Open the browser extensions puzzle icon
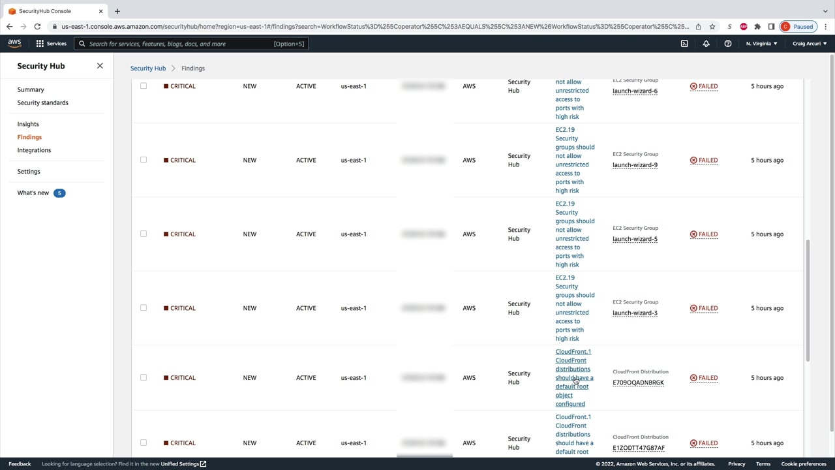This screenshot has width=835, height=470. pyautogui.click(x=757, y=27)
